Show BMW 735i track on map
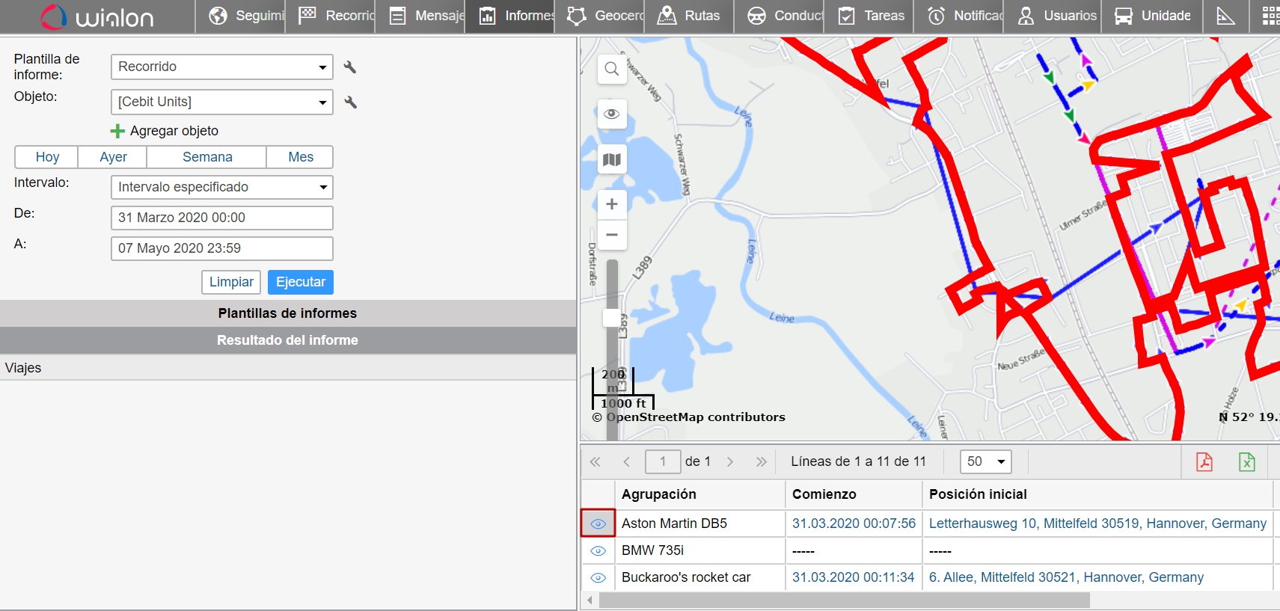Image resolution: width=1280 pixels, height=611 pixels. [x=598, y=551]
